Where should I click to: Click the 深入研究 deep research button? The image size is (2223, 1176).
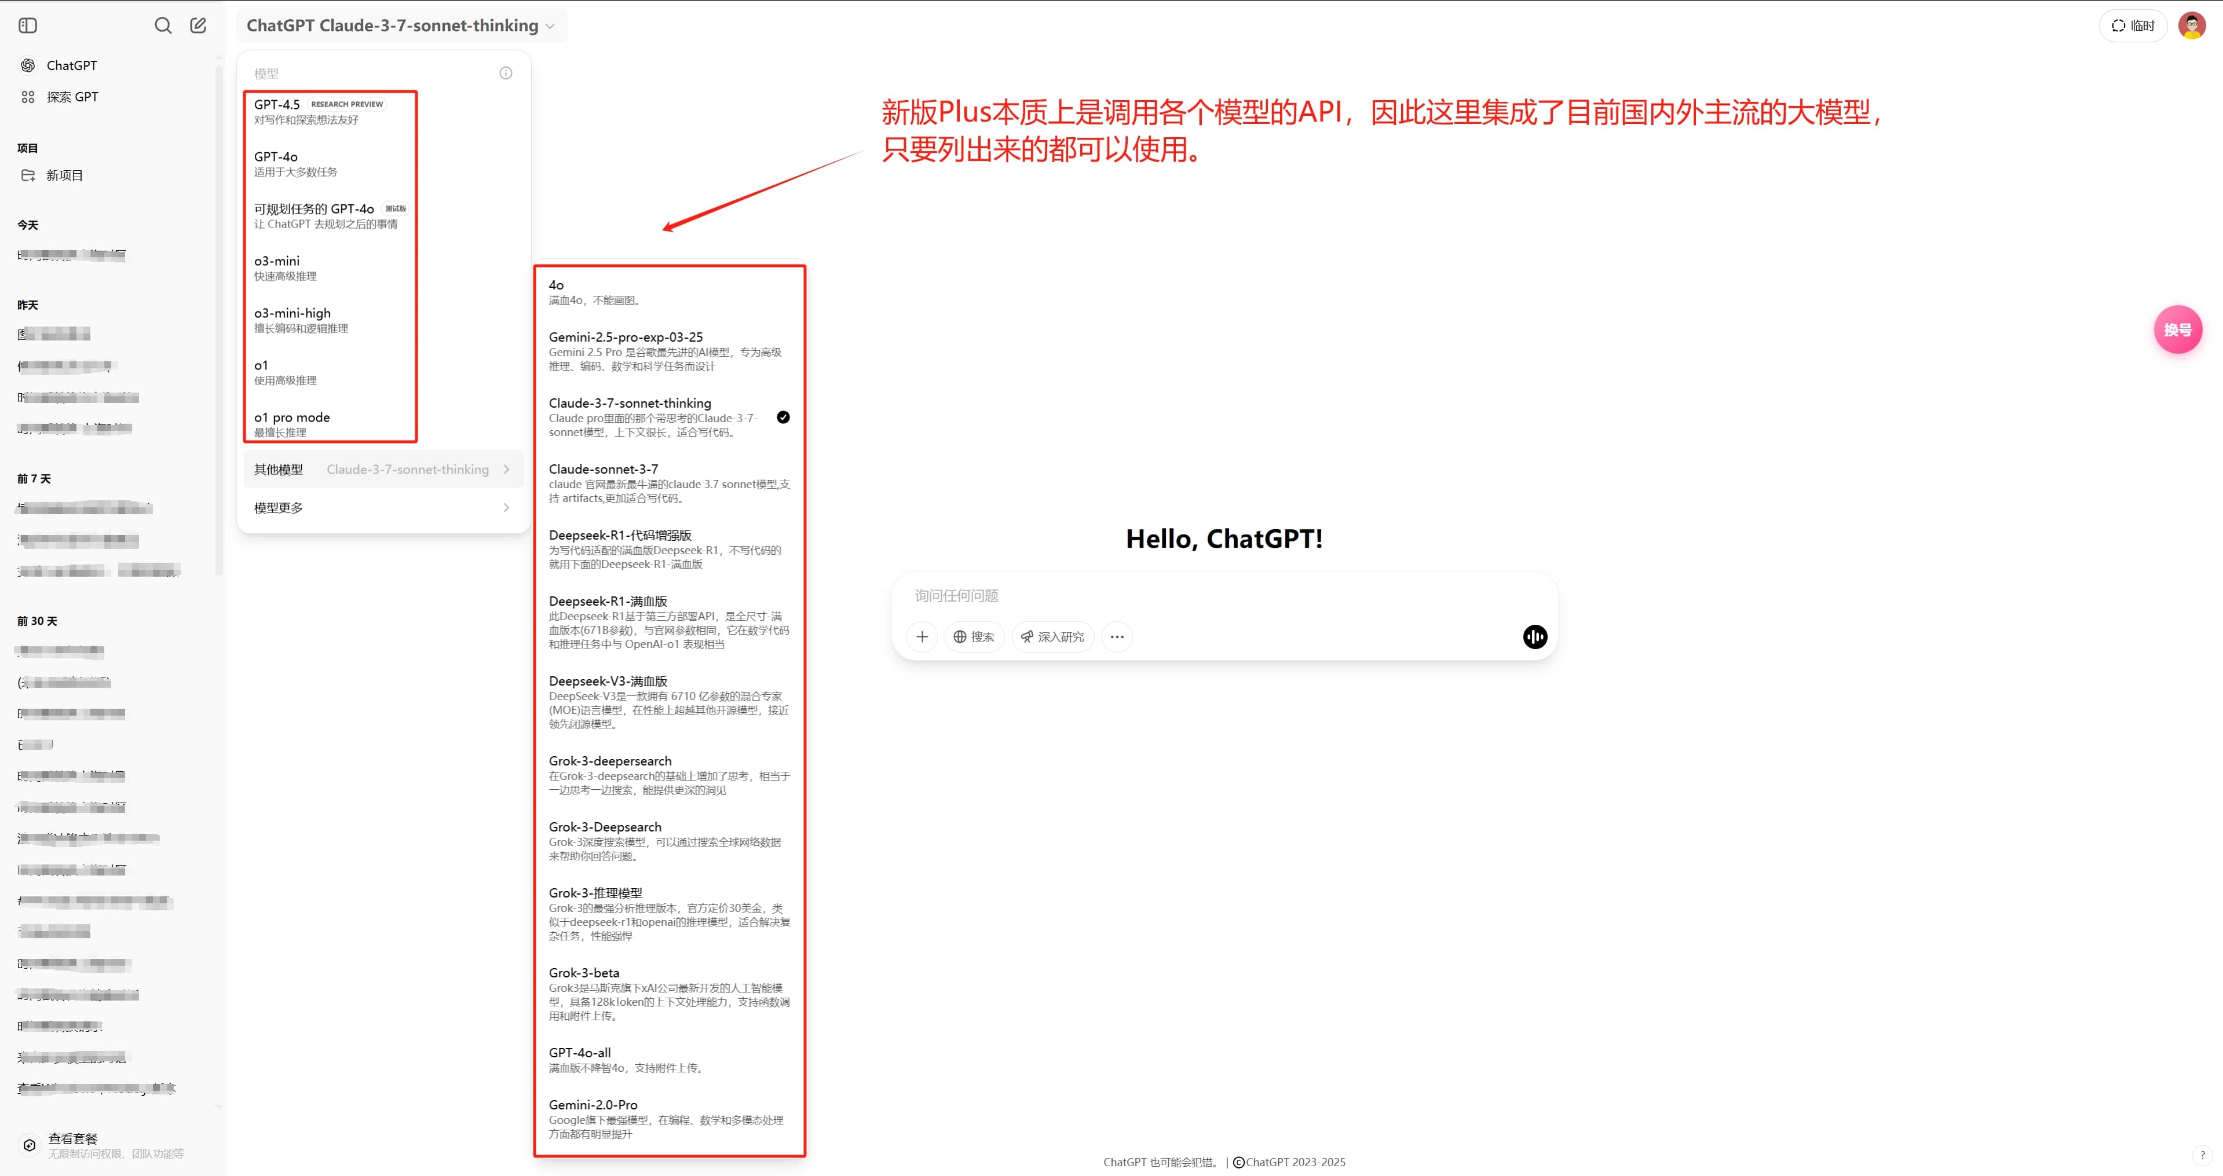pos(1052,637)
